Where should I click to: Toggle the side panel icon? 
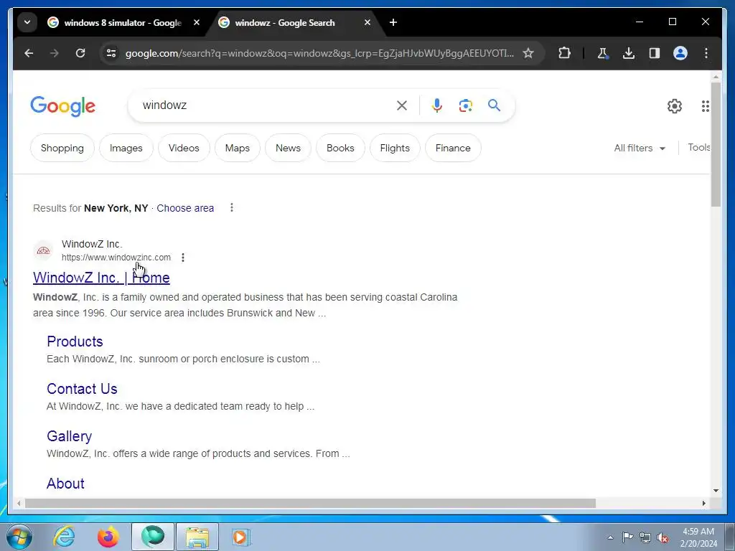[655, 53]
